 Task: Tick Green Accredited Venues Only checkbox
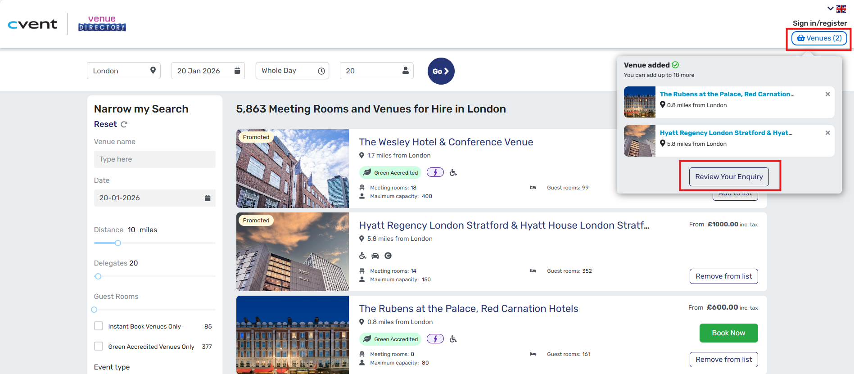(x=99, y=346)
